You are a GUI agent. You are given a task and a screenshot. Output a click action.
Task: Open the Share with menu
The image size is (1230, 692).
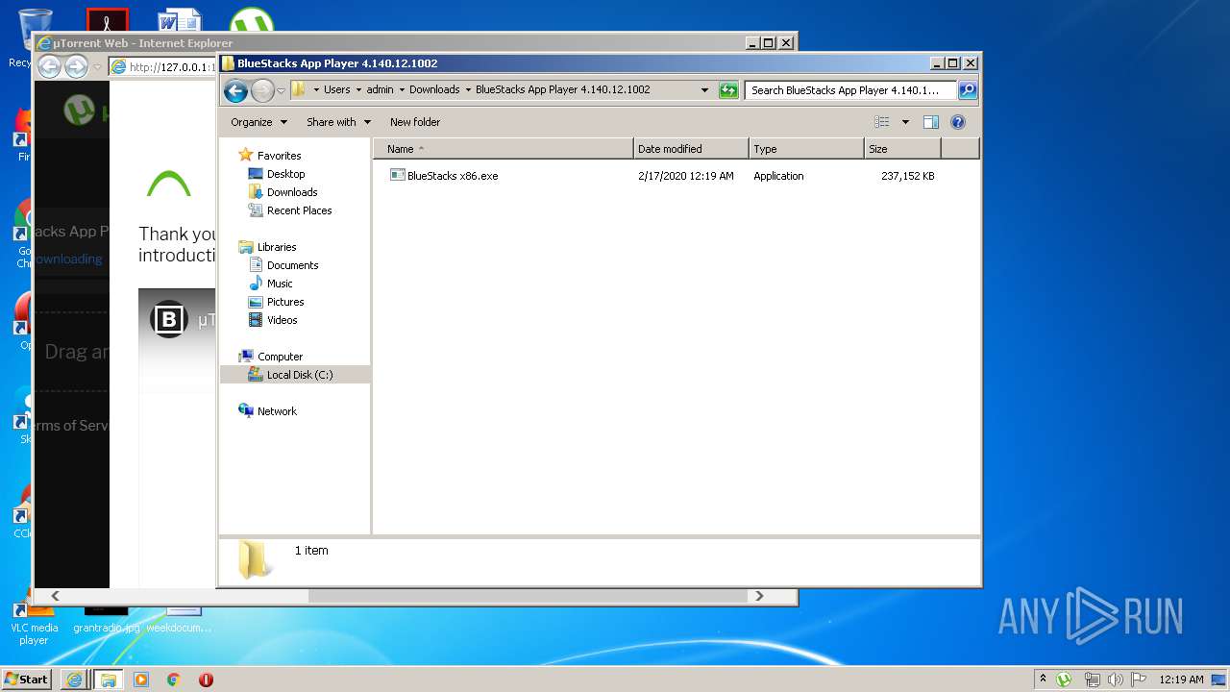point(338,122)
